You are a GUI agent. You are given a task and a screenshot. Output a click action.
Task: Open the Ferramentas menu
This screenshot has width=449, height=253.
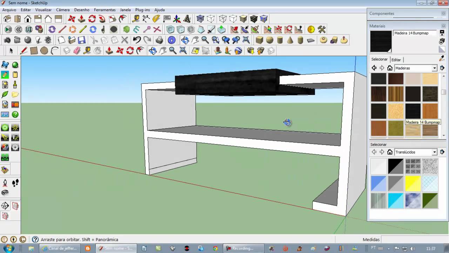click(105, 10)
